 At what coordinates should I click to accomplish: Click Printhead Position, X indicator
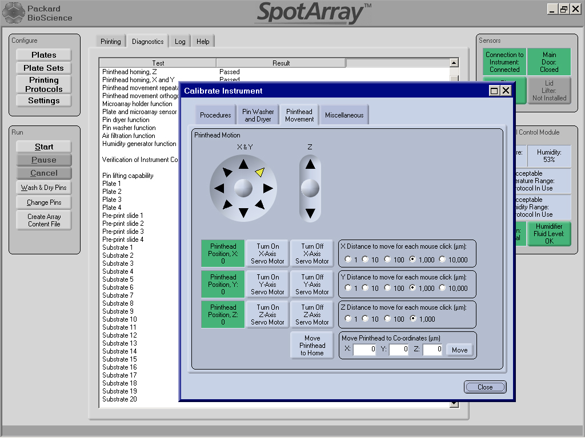click(x=223, y=254)
